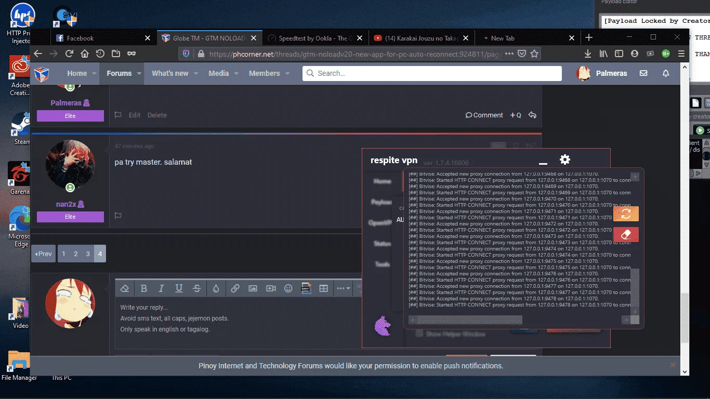Bookmark this page with the star icon
Image resolution: width=710 pixels, height=399 pixels.
pyautogui.click(x=534, y=54)
